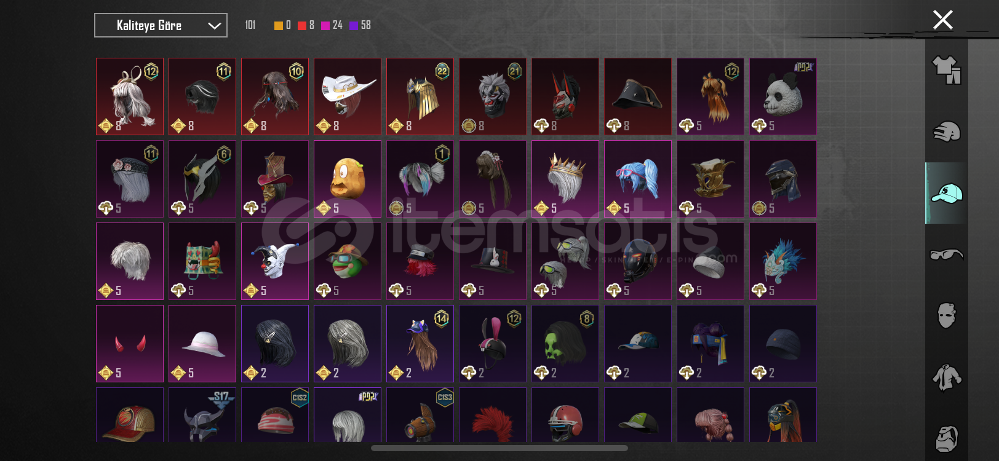Image resolution: width=999 pixels, height=461 pixels.
Task: Open the outfits category icon
Action: [946, 70]
